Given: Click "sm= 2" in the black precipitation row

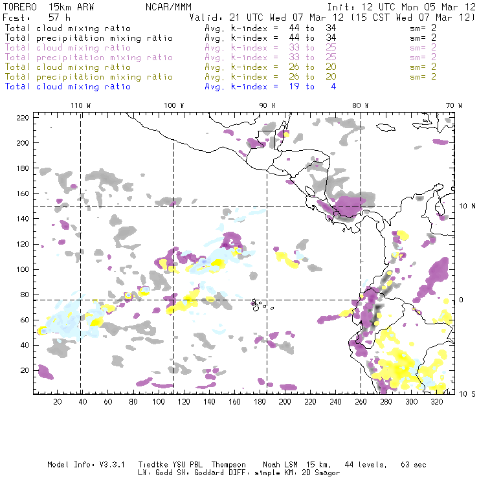Looking at the screenshot, I should click(423, 38).
